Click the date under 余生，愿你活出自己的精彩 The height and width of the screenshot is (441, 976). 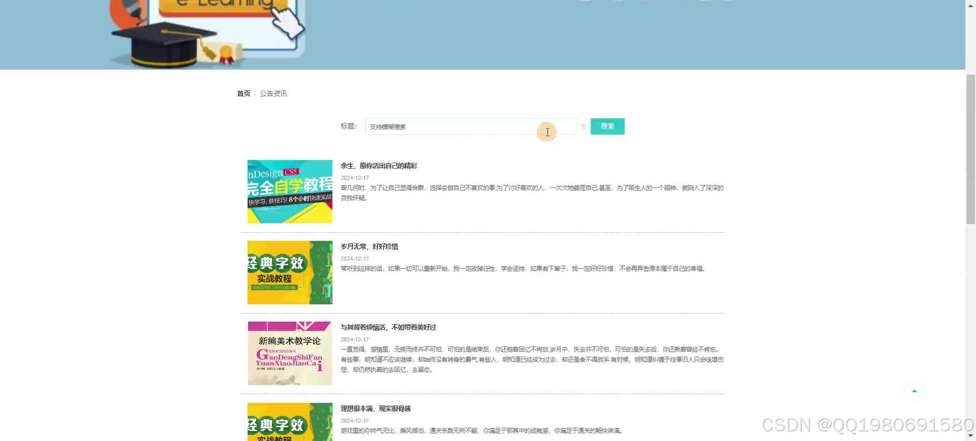coord(355,178)
